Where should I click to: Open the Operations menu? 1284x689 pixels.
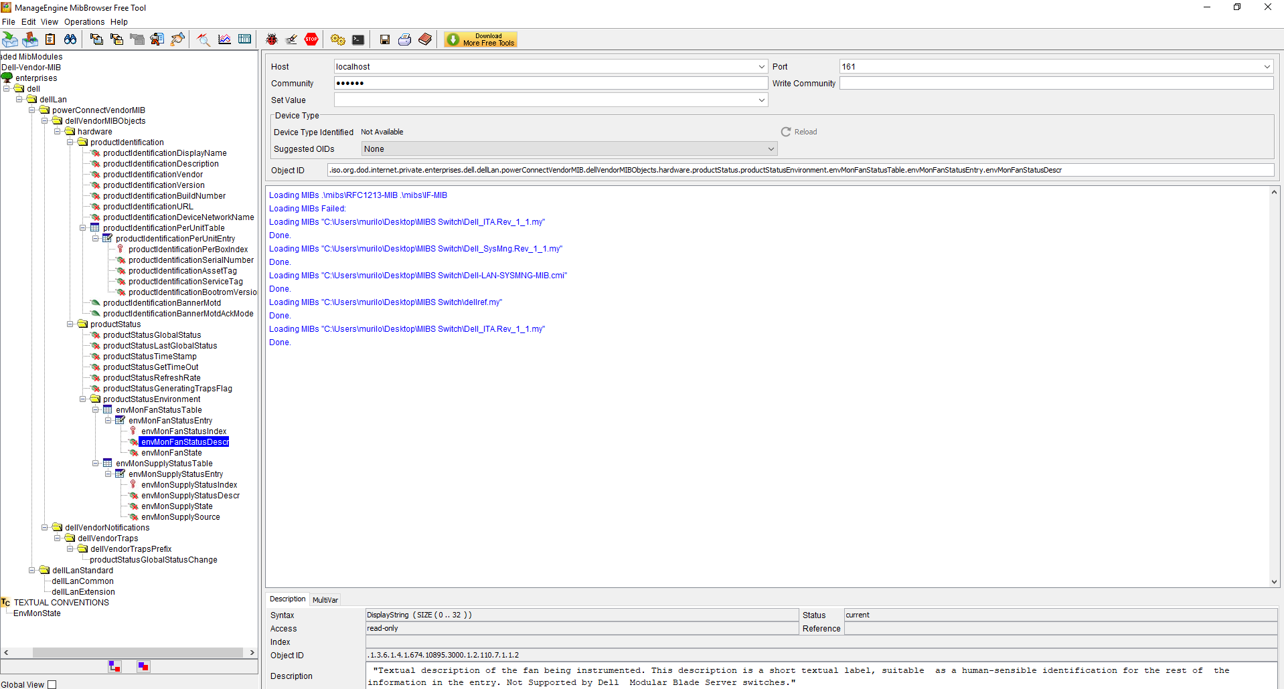click(84, 22)
